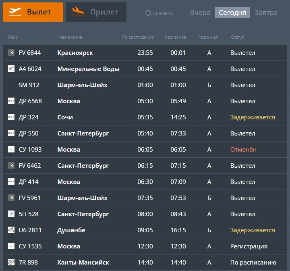This screenshot has height=271, width=290.
Task: Click the Отменён status of СУ 1093
Action: (243, 150)
